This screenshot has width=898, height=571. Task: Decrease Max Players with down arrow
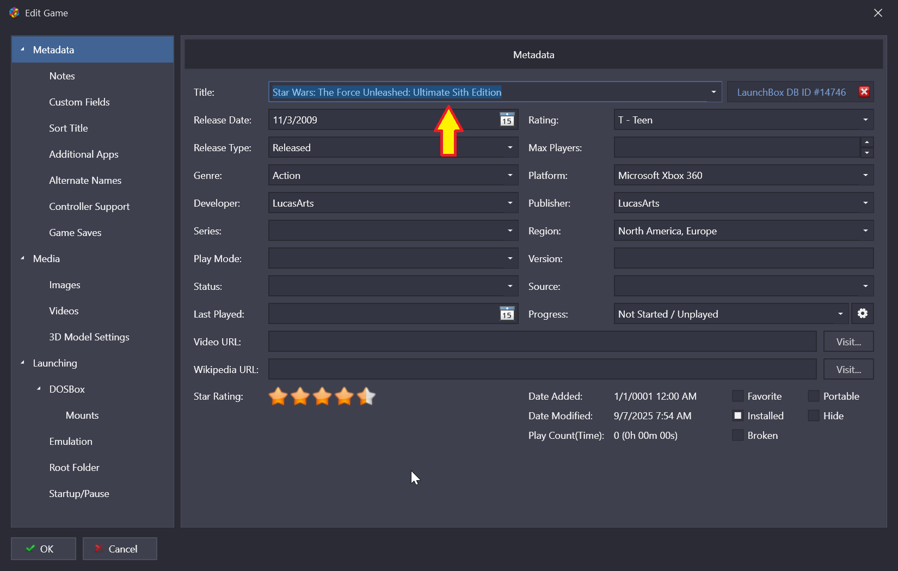click(x=867, y=153)
